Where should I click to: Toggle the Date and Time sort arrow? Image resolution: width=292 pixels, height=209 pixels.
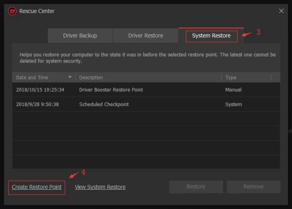tap(70, 77)
